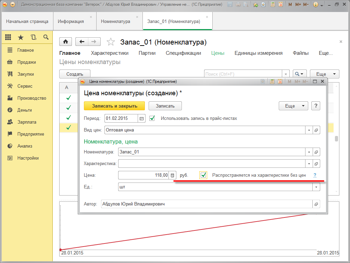
Task: Click the Создать button
Action: (75, 74)
